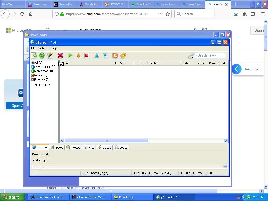The height and width of the screenshot is (201, 268).
Task: Select the Completed (0) category
Action: pyautogui.click(x=42, y=71)
